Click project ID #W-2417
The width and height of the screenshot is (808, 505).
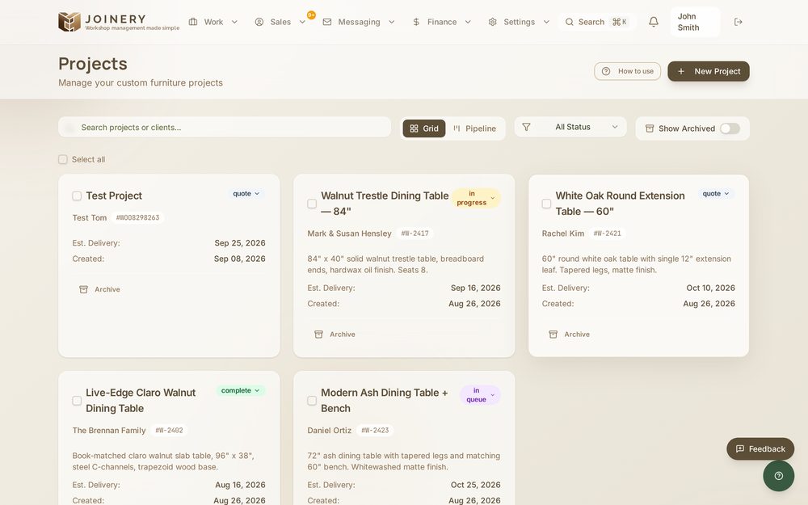tap(415, 234)
